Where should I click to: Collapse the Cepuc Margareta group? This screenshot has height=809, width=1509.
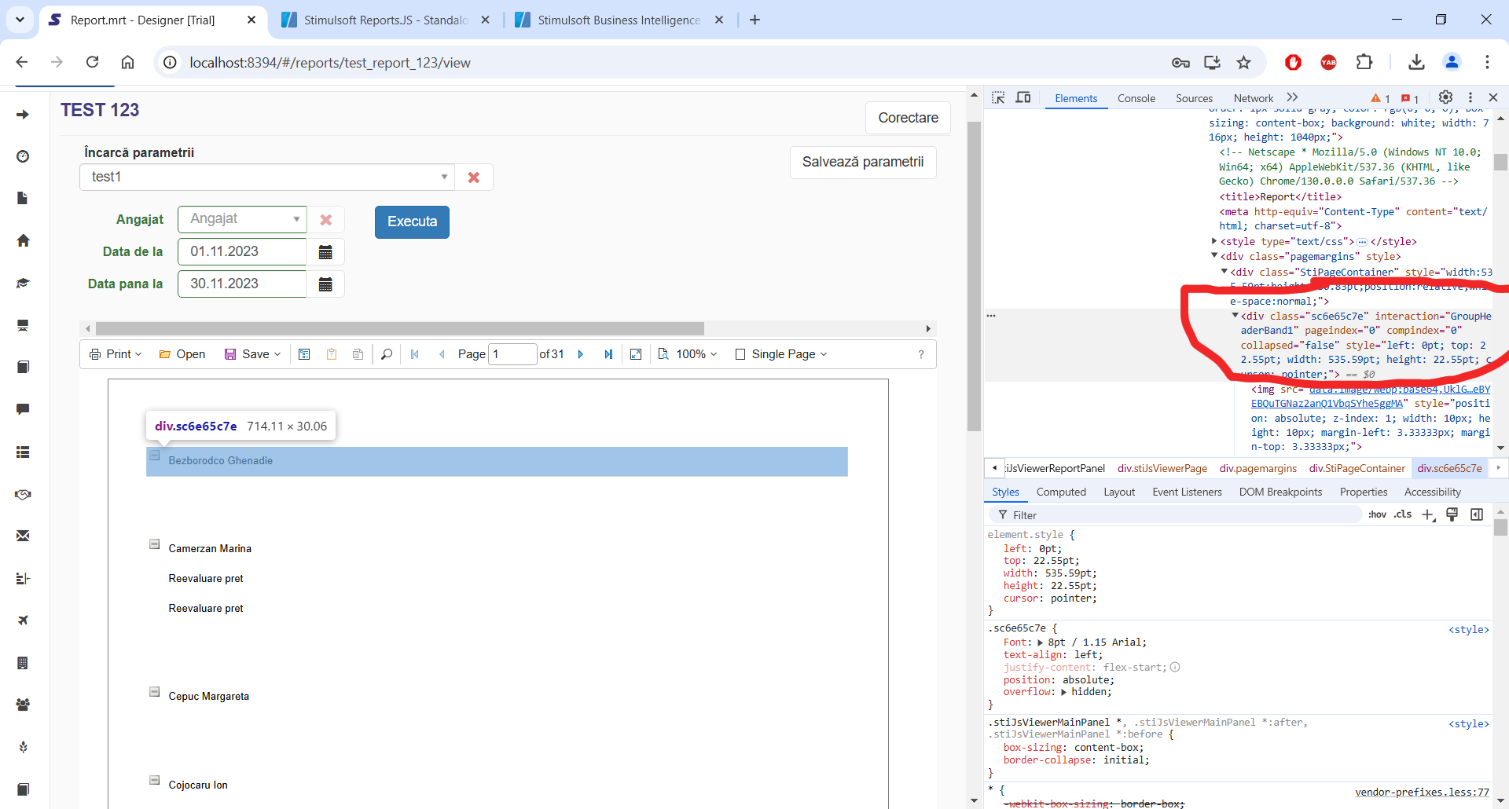(x=155, y=692)
